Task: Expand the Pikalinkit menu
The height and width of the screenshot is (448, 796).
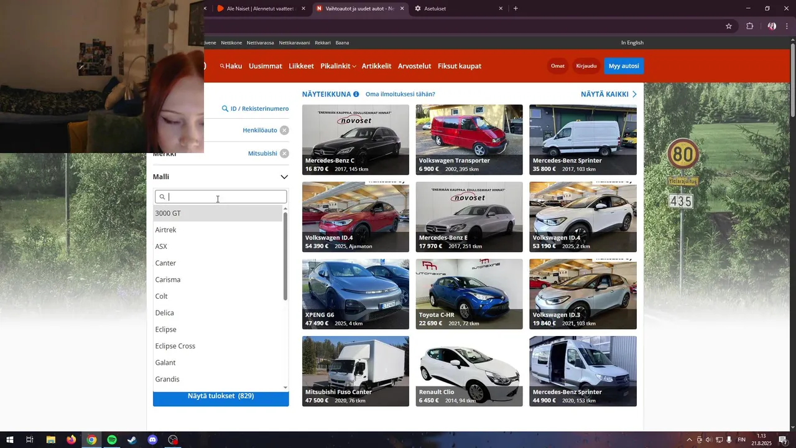Action: [338, 66]
